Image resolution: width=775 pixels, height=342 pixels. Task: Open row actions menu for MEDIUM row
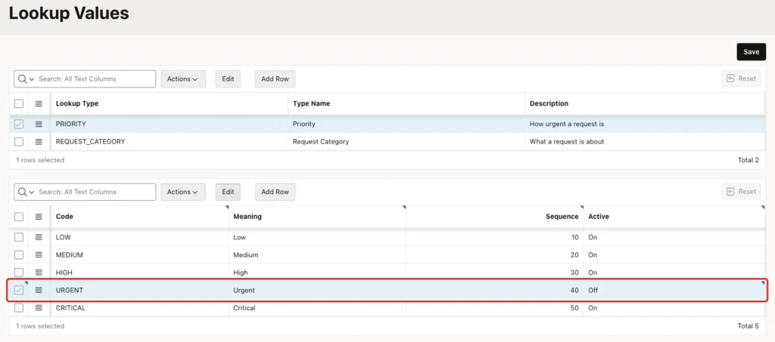[39, 254]
